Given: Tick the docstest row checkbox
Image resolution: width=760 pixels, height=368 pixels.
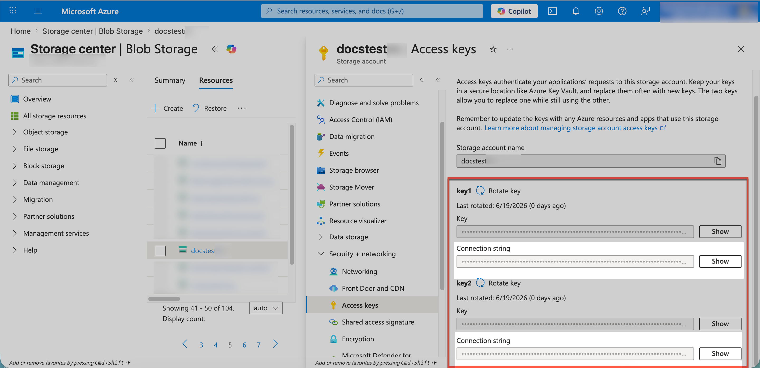Looking at the screenshot, I should [160, 251].
